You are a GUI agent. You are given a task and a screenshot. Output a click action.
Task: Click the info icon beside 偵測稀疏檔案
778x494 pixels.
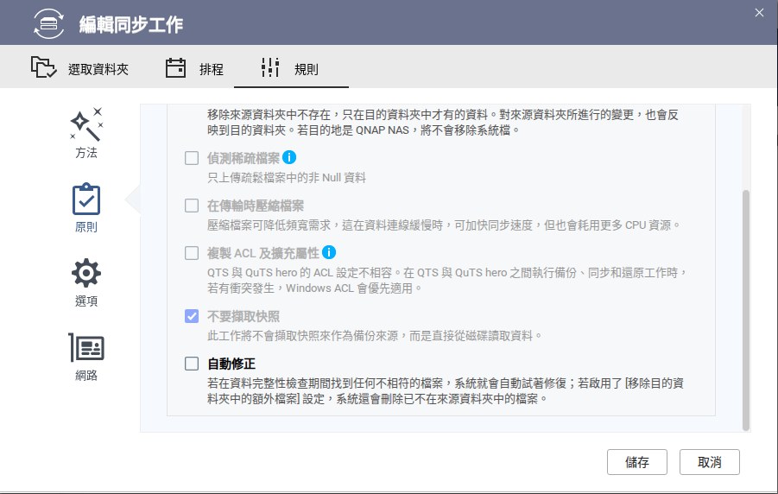click(x=289, y=157)
